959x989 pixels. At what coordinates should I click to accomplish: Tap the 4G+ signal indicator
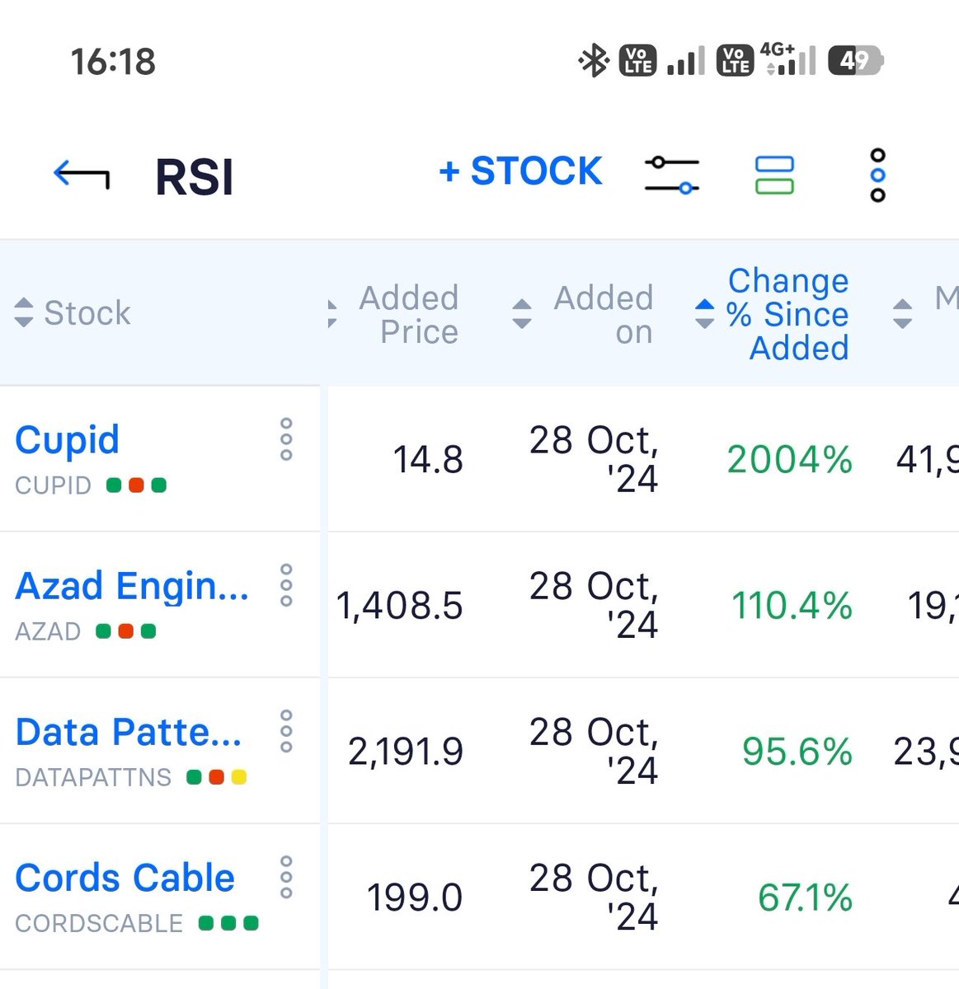click(788, 60)
